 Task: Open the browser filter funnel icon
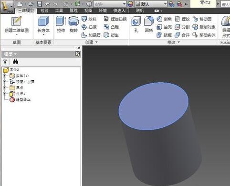[5, 62]
